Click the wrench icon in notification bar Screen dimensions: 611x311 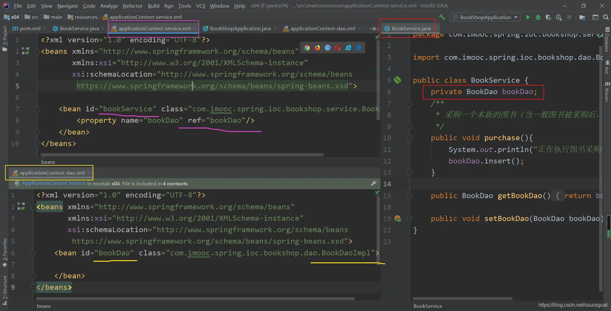tap(373, 183)
